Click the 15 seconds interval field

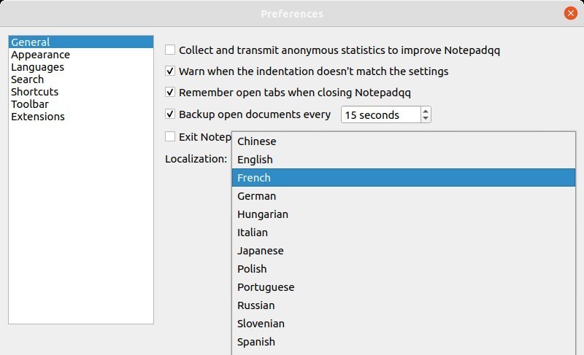[380, 114]
